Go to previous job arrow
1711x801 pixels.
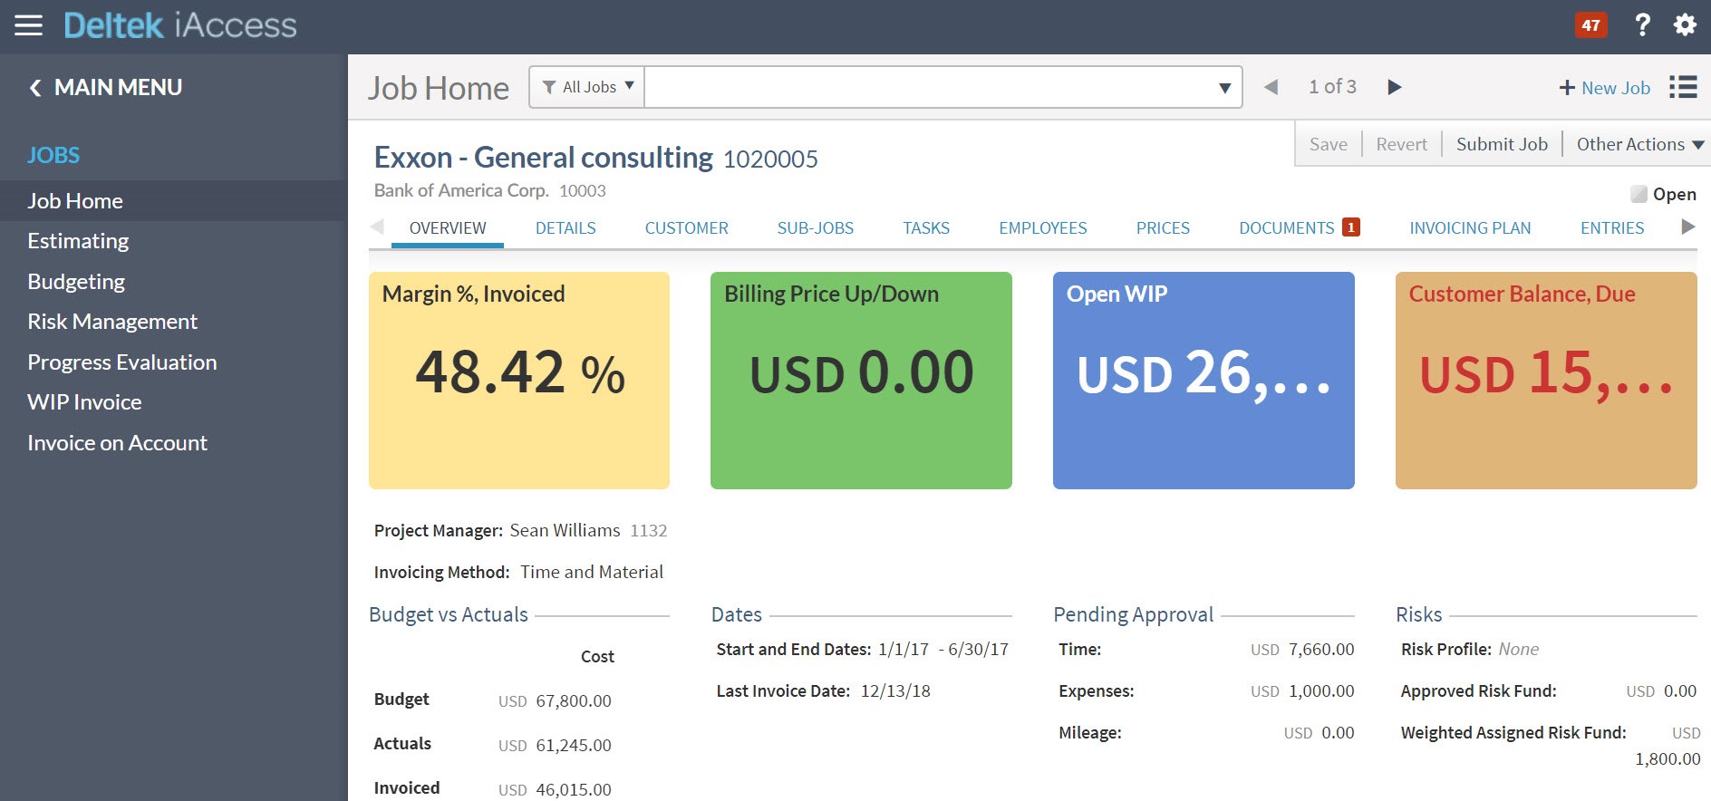1271,87
